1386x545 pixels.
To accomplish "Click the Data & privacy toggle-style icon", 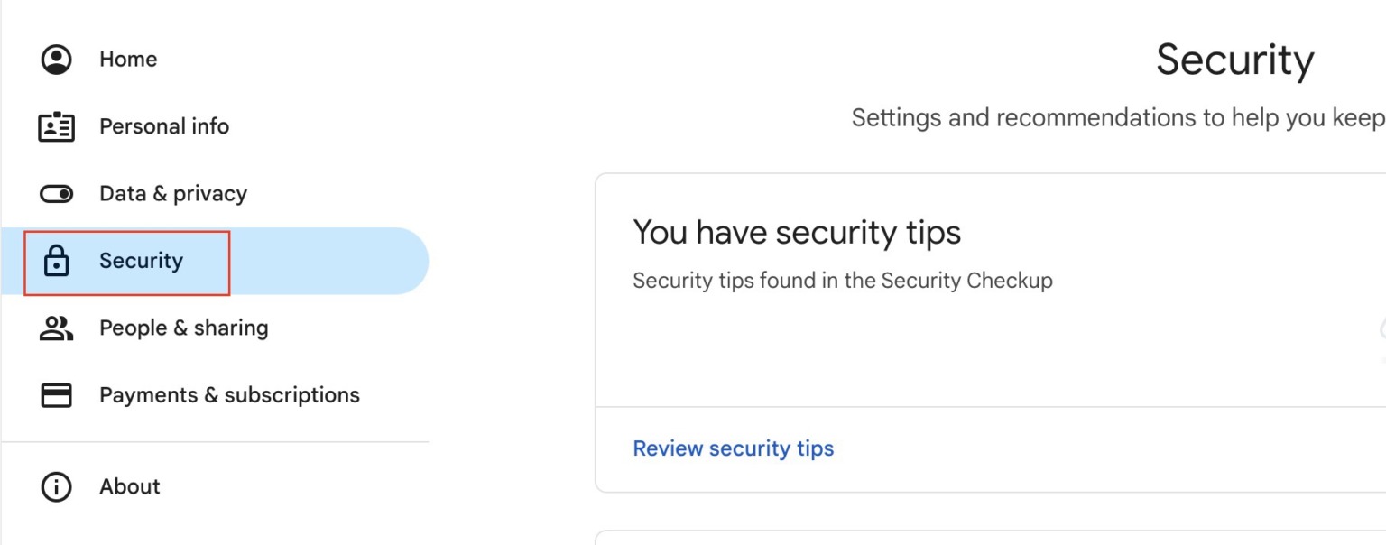I will [55, 193].
